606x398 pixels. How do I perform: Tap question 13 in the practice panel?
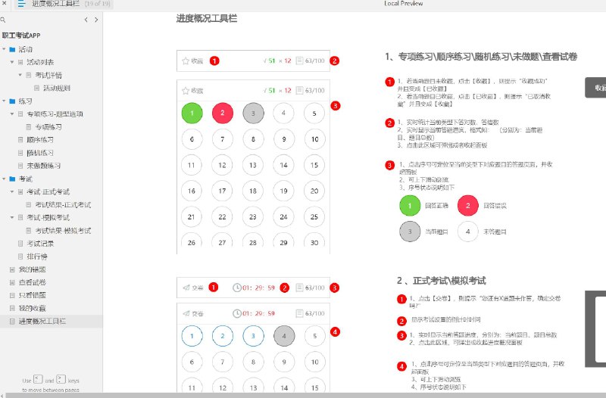(x=253, y=165)
